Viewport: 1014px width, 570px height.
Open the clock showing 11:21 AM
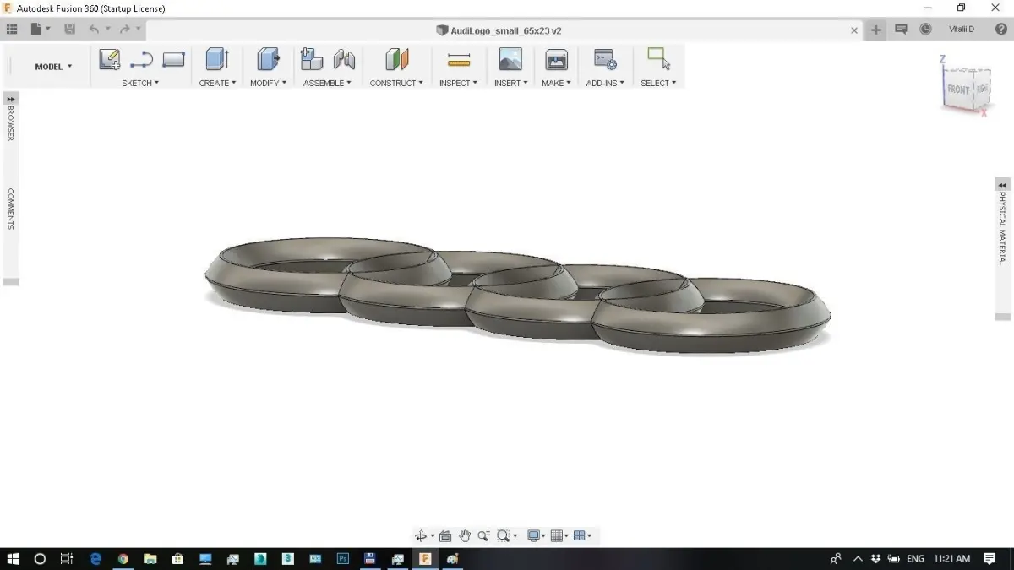pyautogui.click(x=951, y=558)
